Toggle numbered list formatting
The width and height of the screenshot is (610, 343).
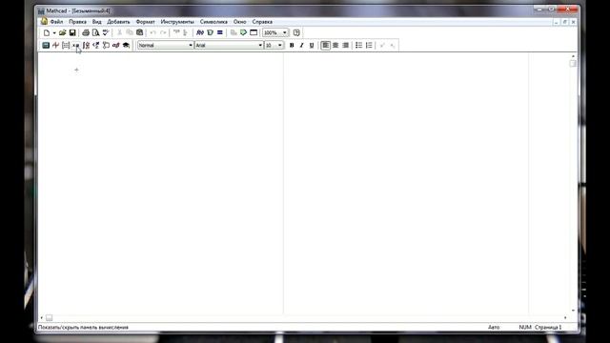click(369, 45)
